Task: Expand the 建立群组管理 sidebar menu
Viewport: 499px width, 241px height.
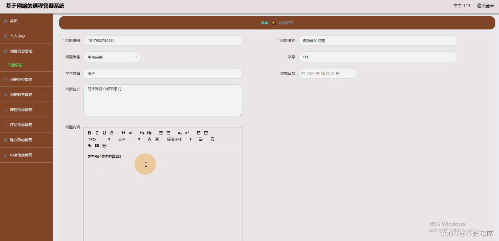Action: 26,140
